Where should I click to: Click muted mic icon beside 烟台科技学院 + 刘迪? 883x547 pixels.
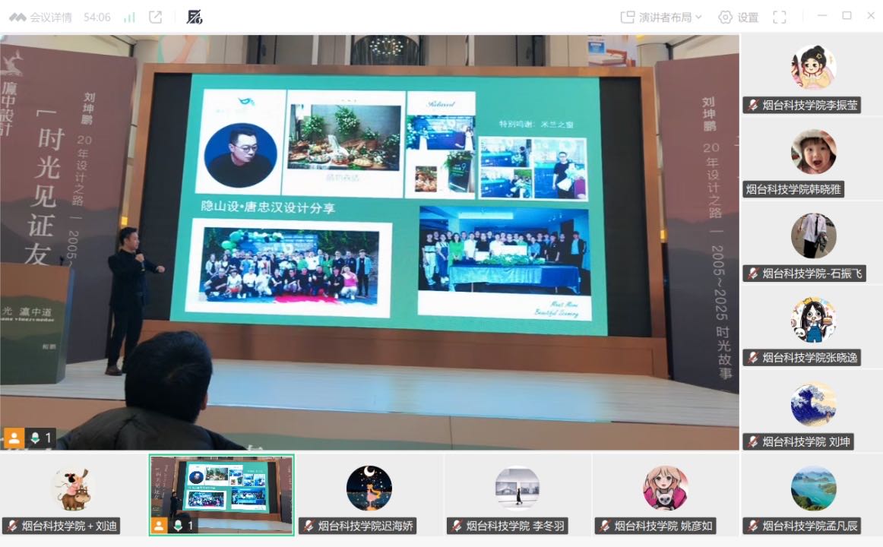tap(12, 526)
